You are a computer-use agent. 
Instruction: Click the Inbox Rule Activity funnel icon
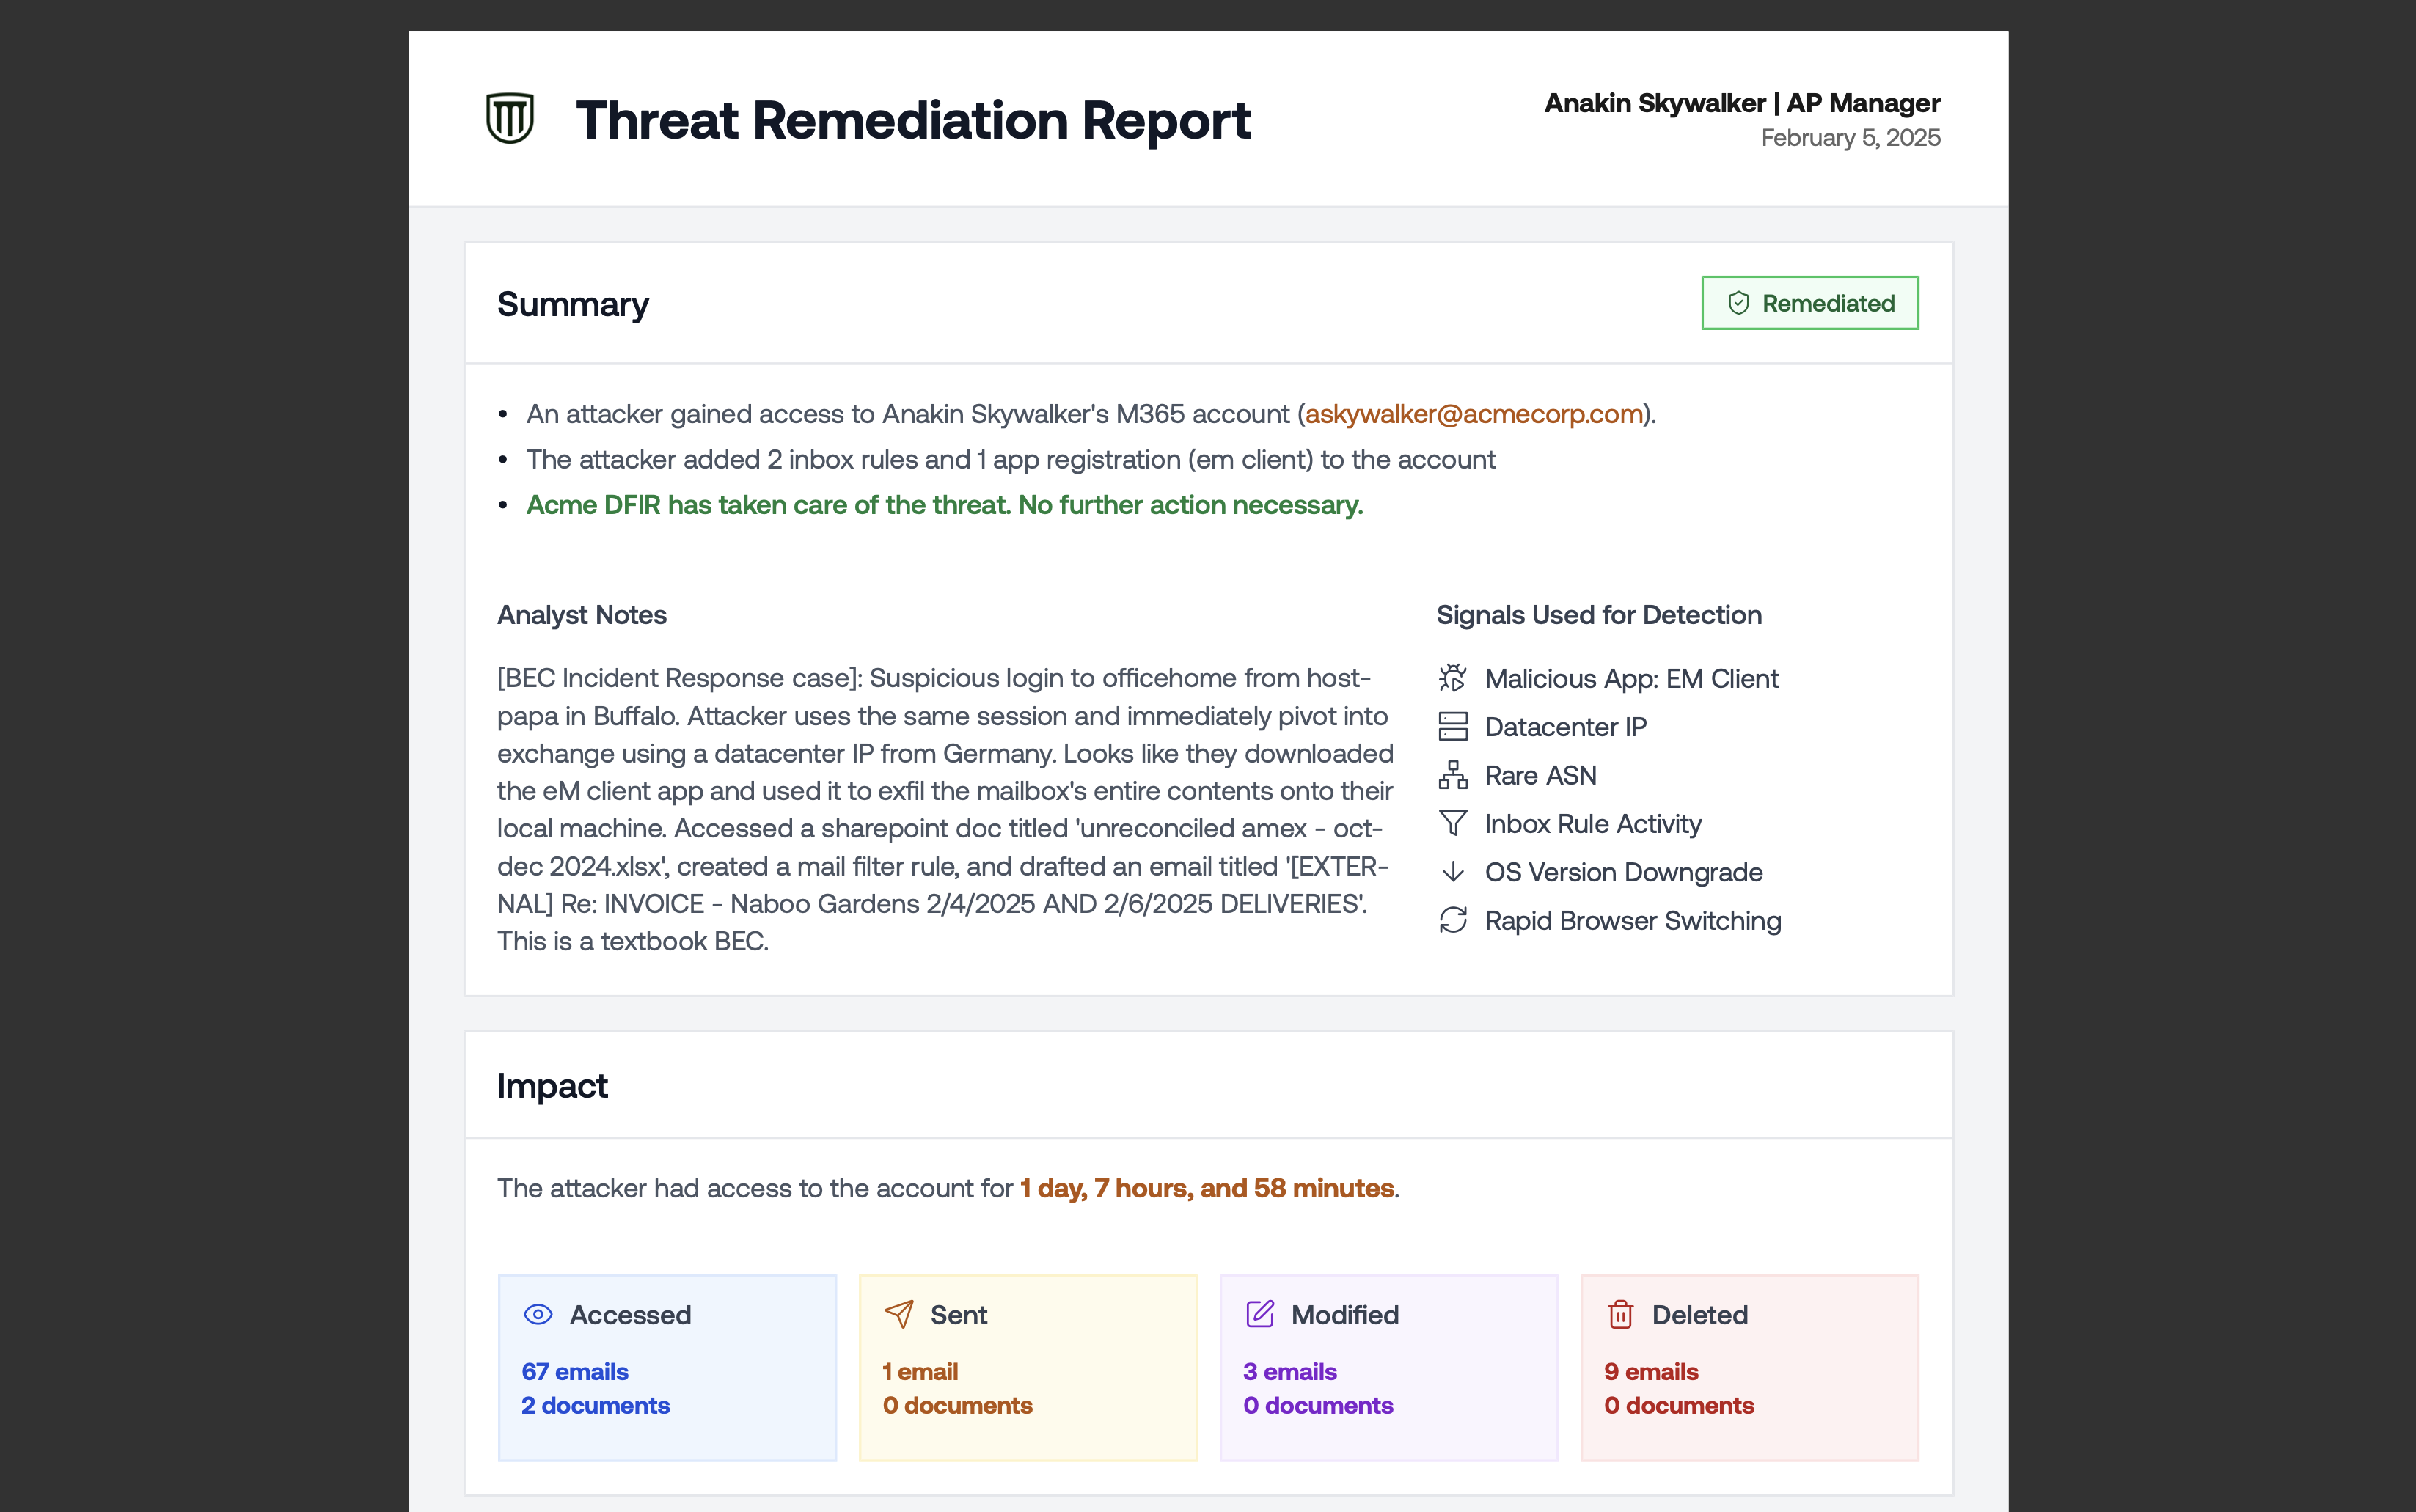(1452, 823)
